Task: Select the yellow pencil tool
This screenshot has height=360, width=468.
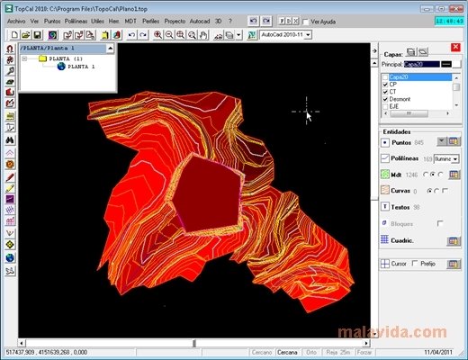Action: [10, 188]
